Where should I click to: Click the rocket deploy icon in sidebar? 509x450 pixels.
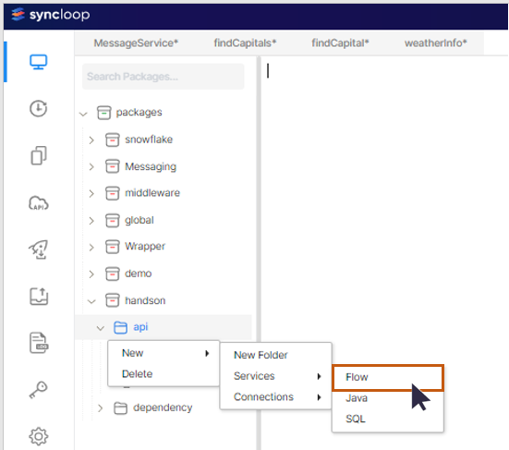tap(38, 249)
